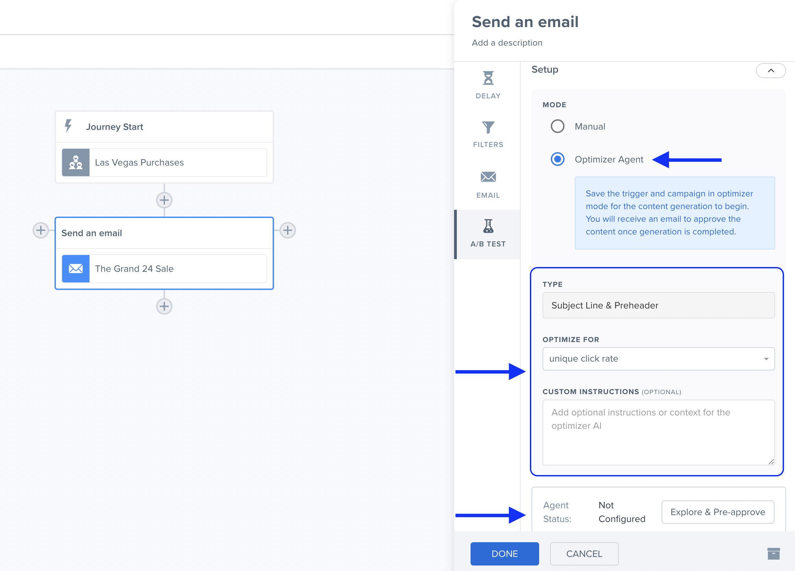Click the Subject Line & Preheader type field
The image size is (795, 571).
point(658,305)
